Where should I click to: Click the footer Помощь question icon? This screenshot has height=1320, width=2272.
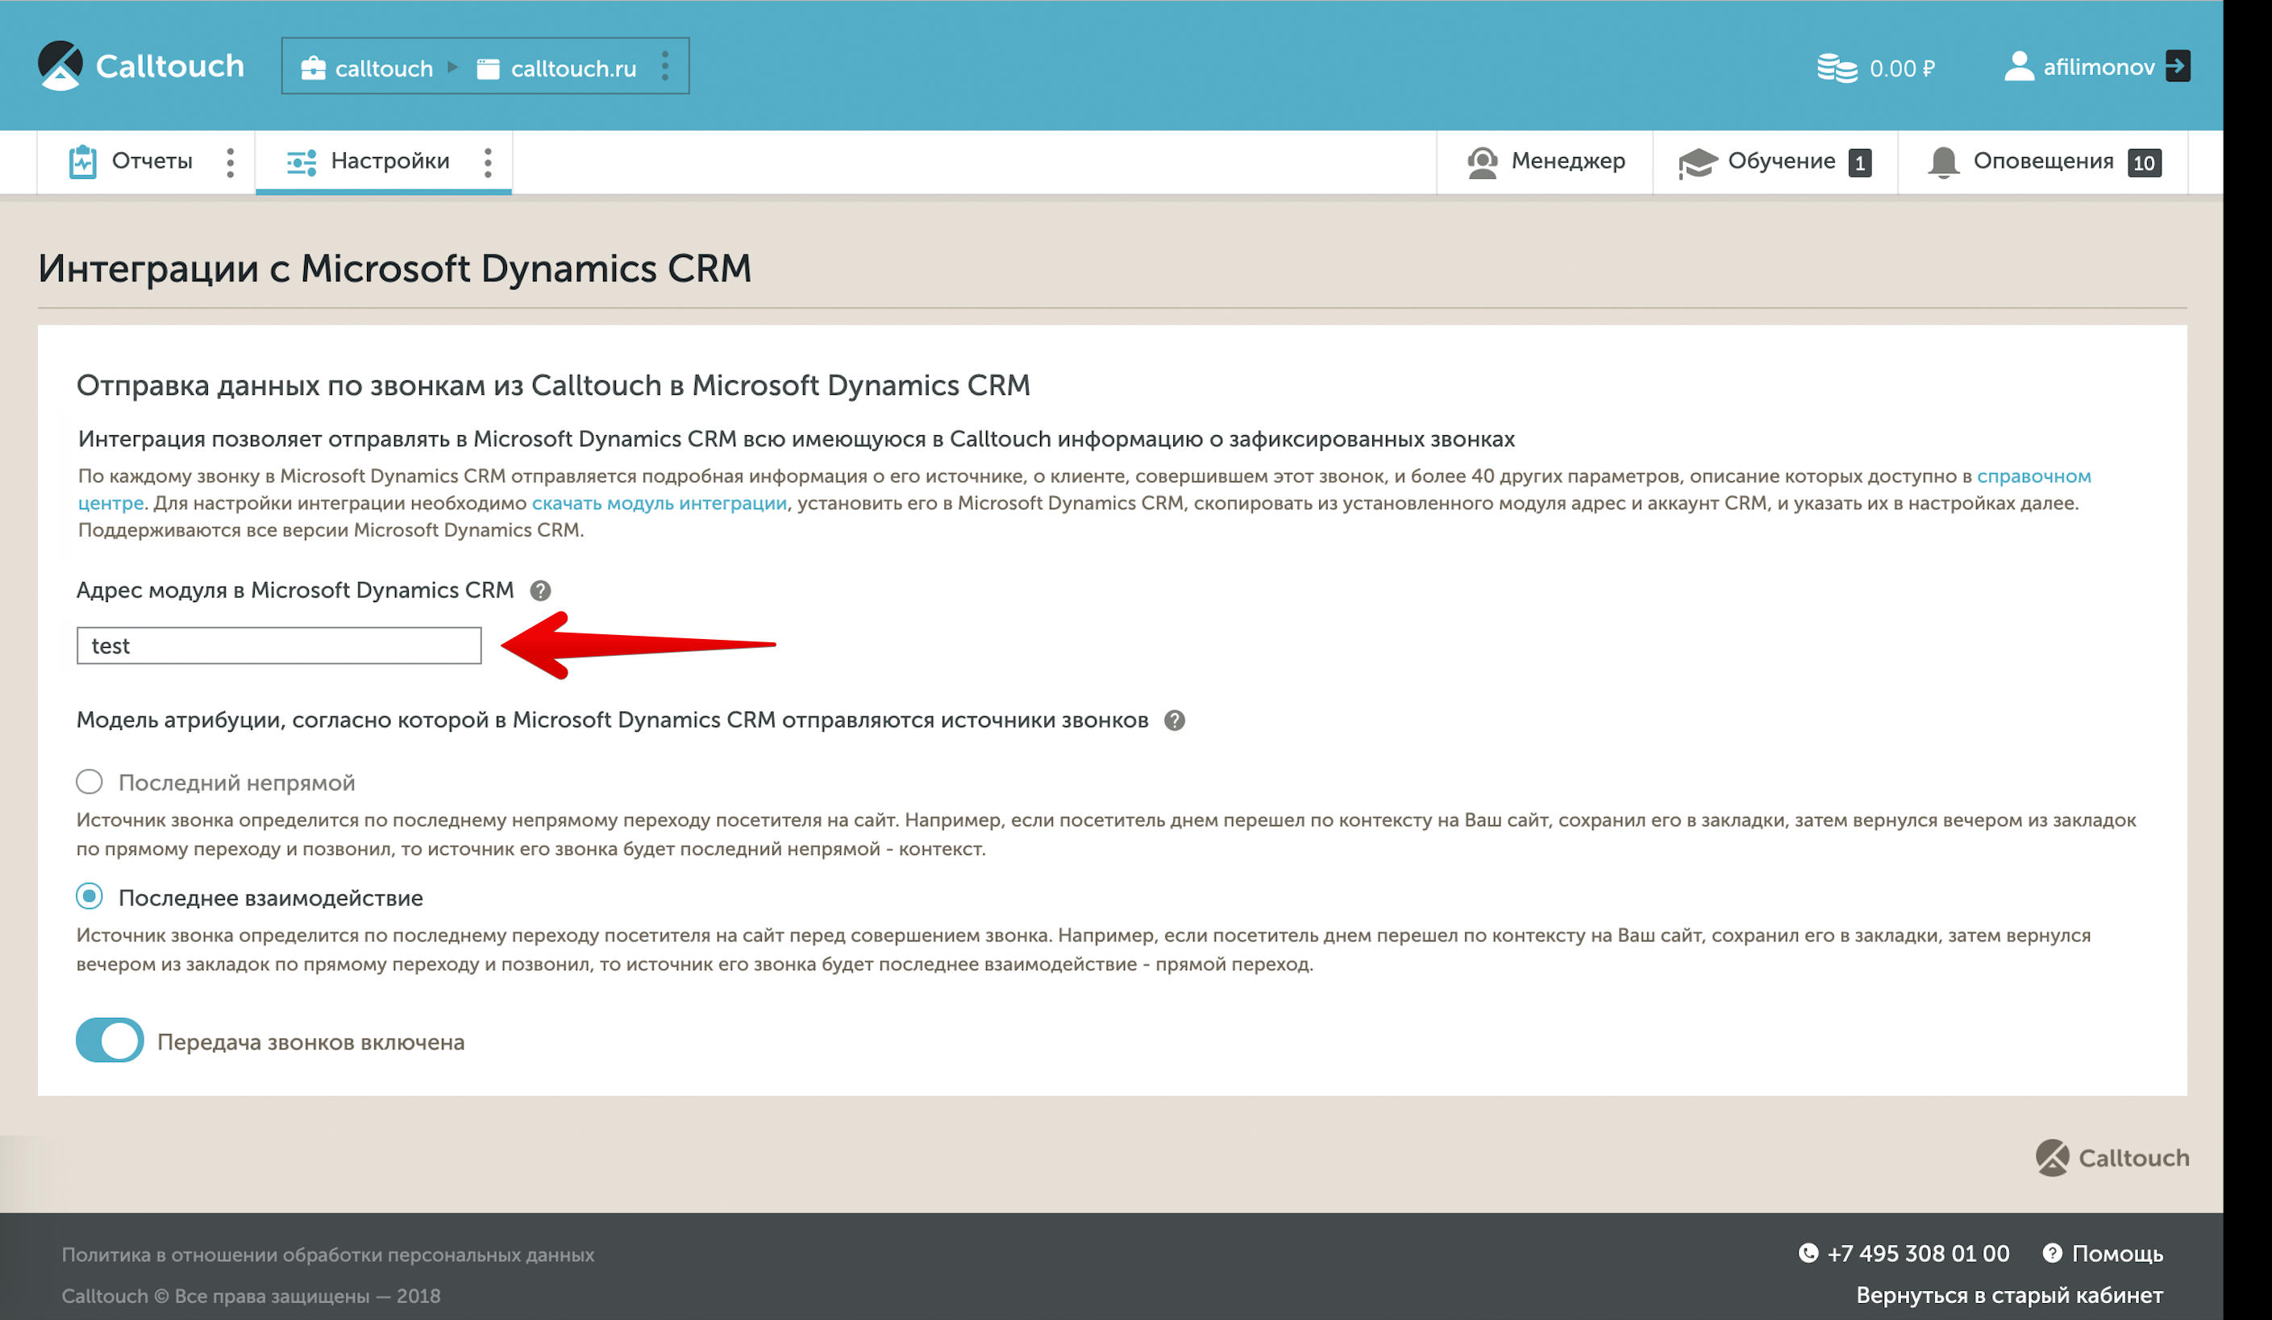[2052, 1253]
